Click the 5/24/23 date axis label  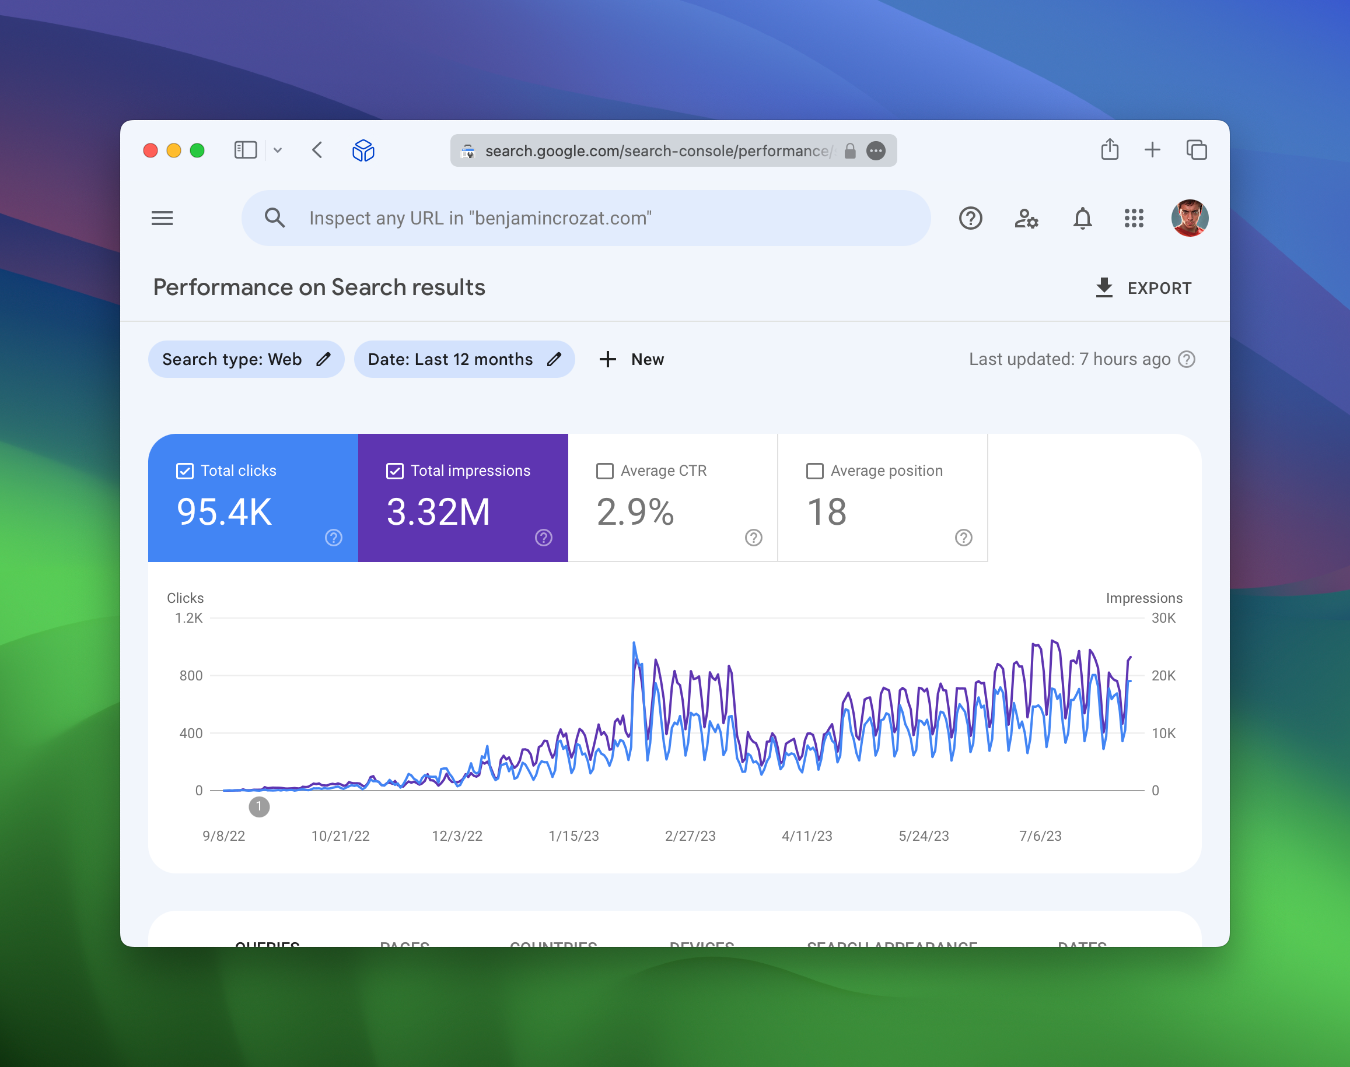click(x=924, y=836)
